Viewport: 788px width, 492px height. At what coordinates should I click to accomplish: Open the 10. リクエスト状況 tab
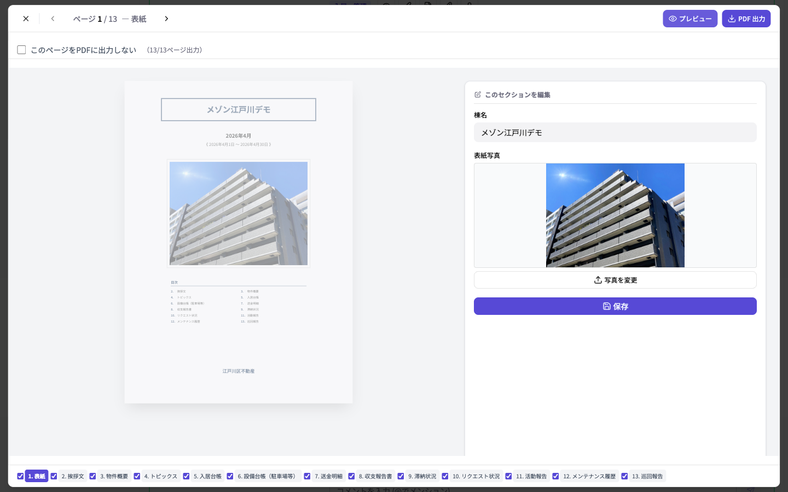(476, 476)
